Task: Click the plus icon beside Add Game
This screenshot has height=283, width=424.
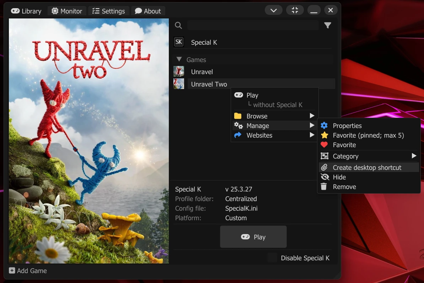Action: click(12, 271)
